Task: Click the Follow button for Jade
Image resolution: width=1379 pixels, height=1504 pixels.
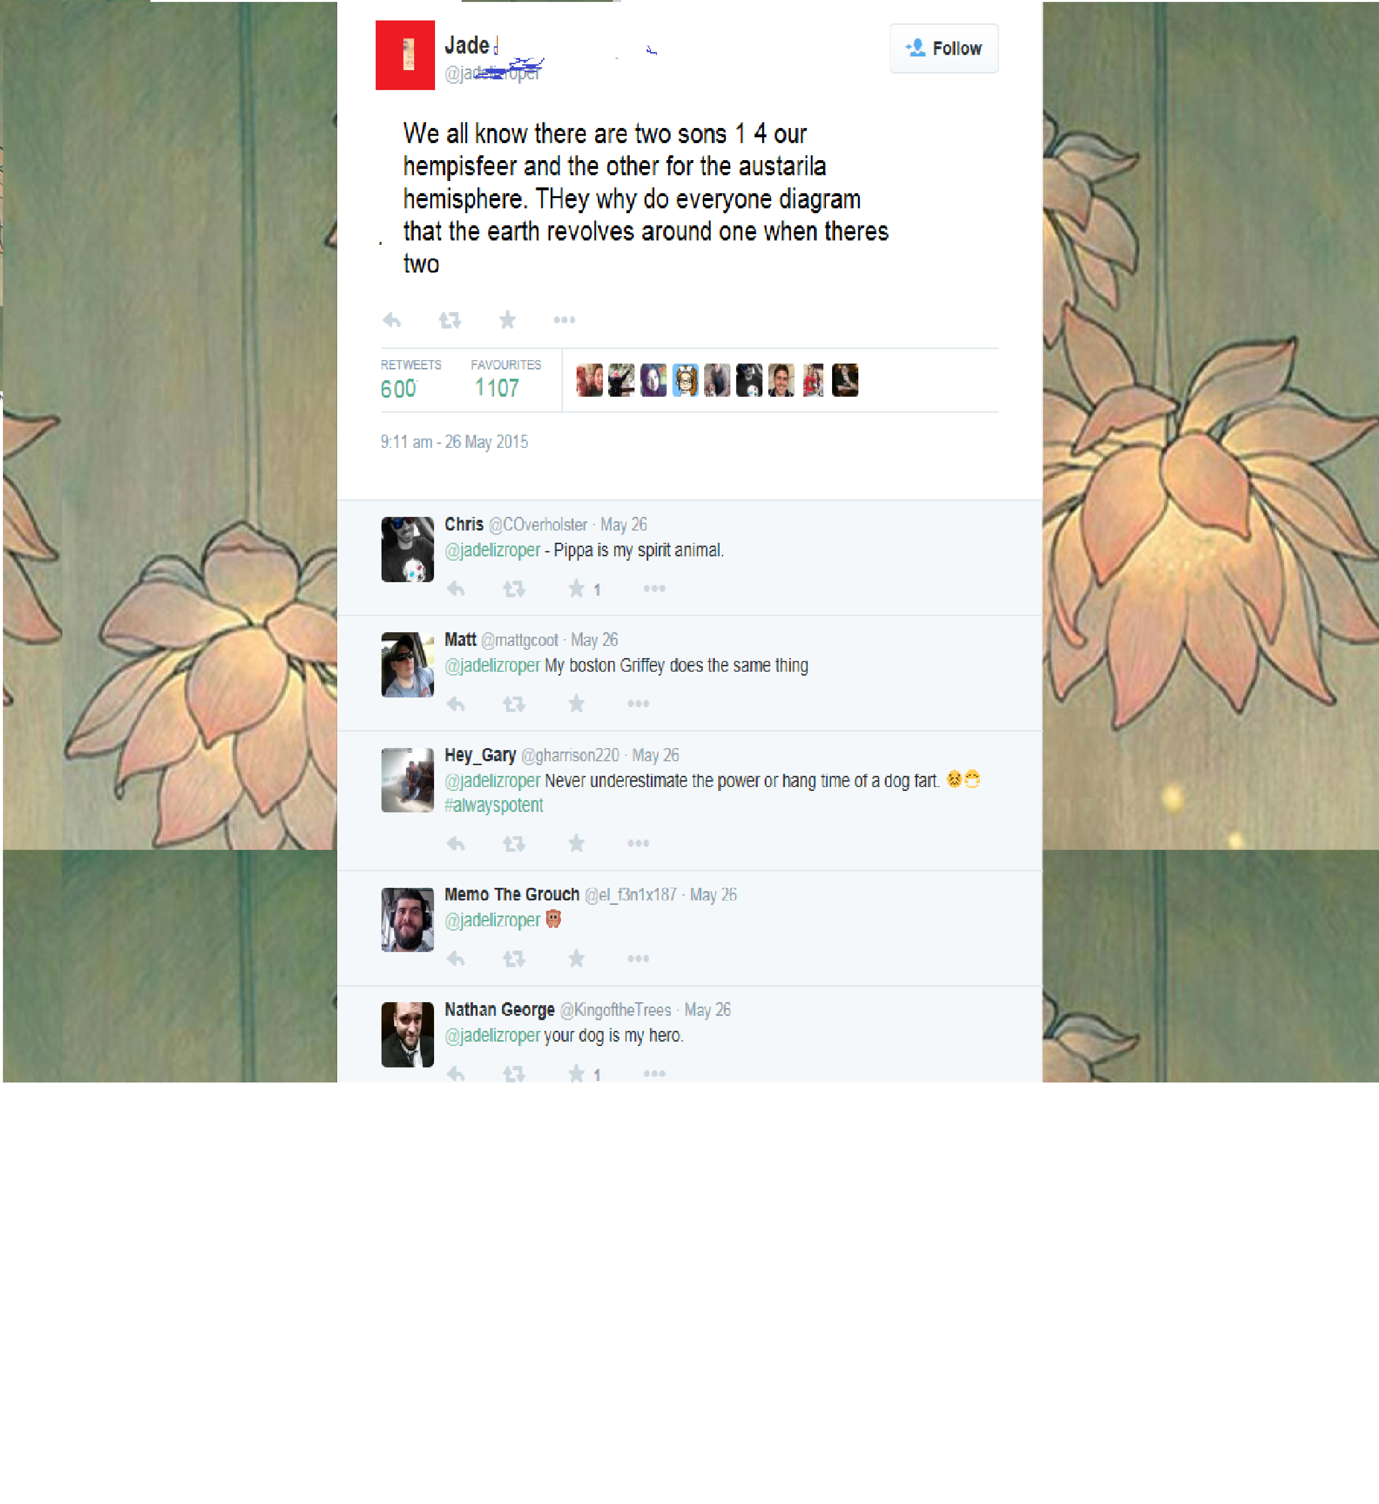Action: click(x=943, y=49)
